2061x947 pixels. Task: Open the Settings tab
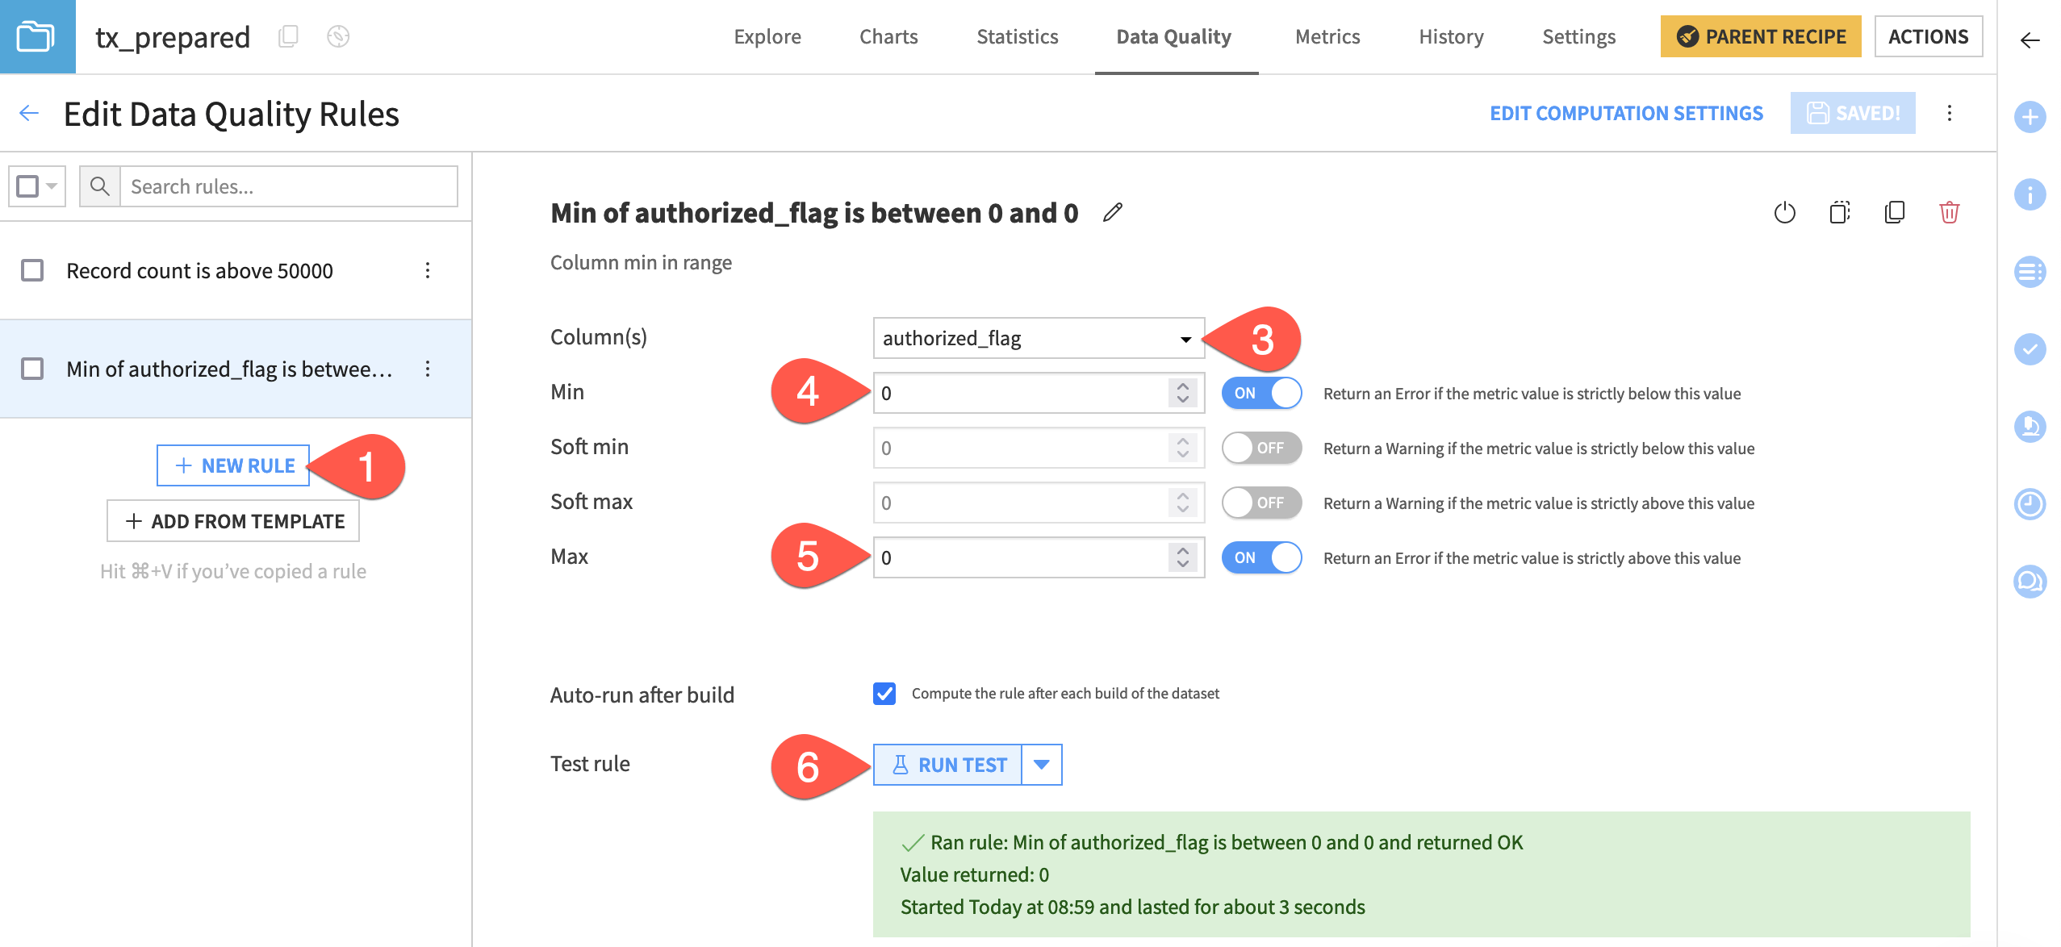tap(1578, 36)
